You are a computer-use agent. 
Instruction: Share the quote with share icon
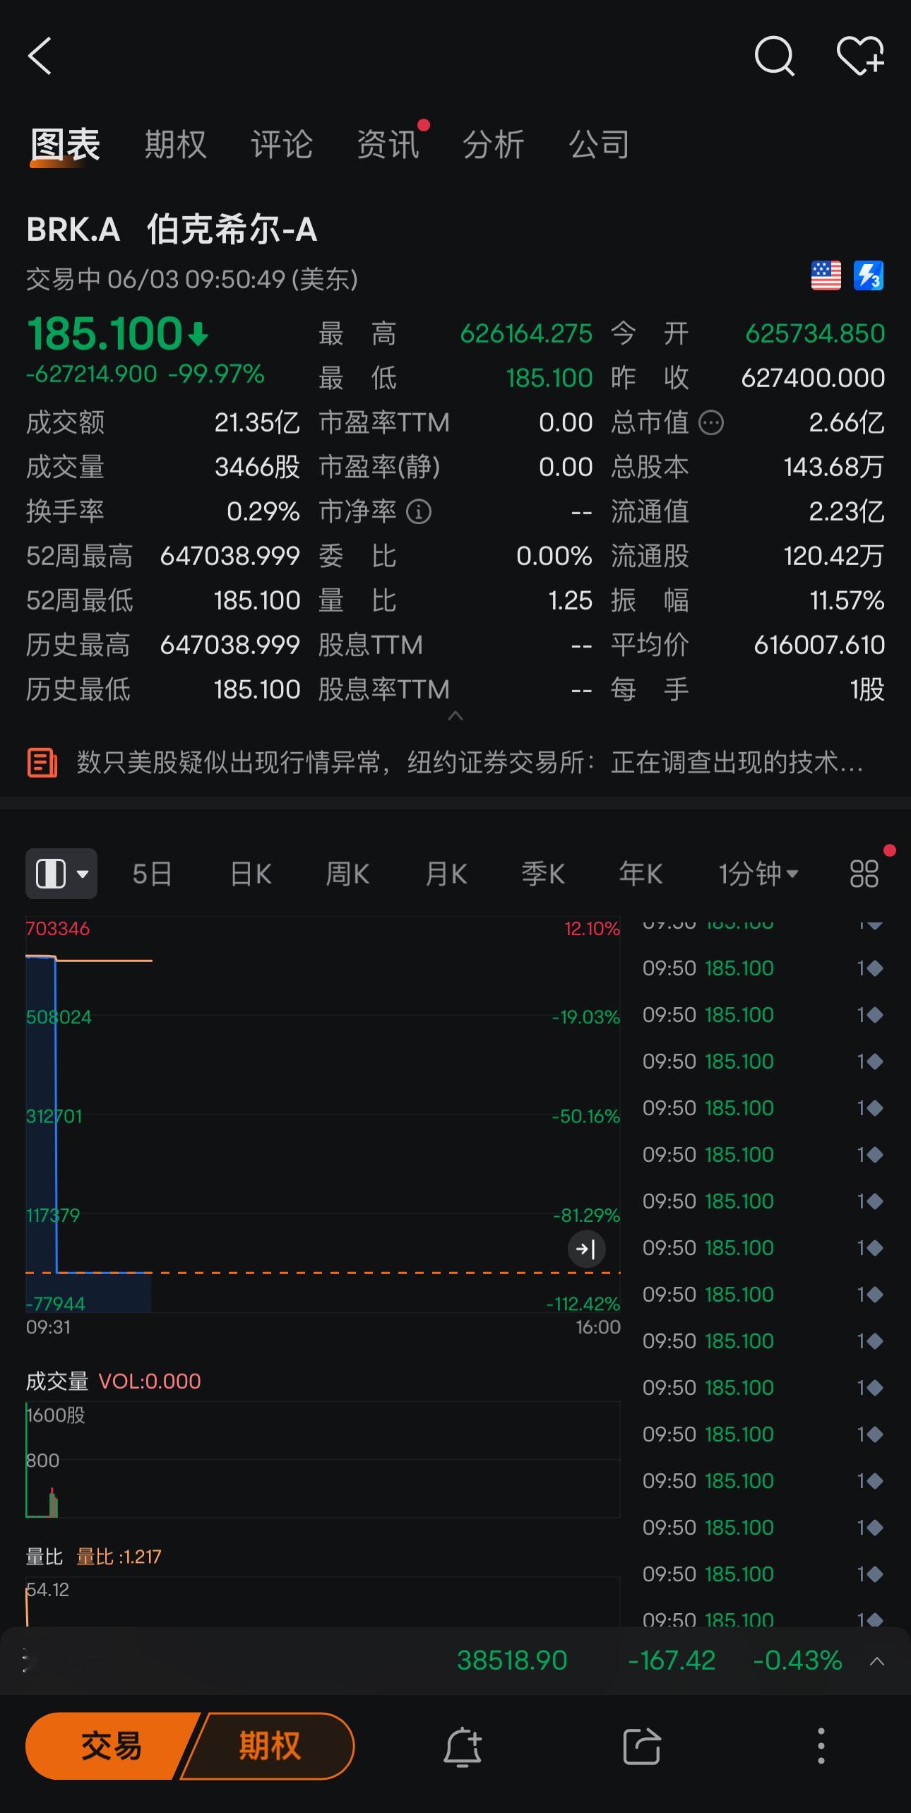[x=642, y=1746]
